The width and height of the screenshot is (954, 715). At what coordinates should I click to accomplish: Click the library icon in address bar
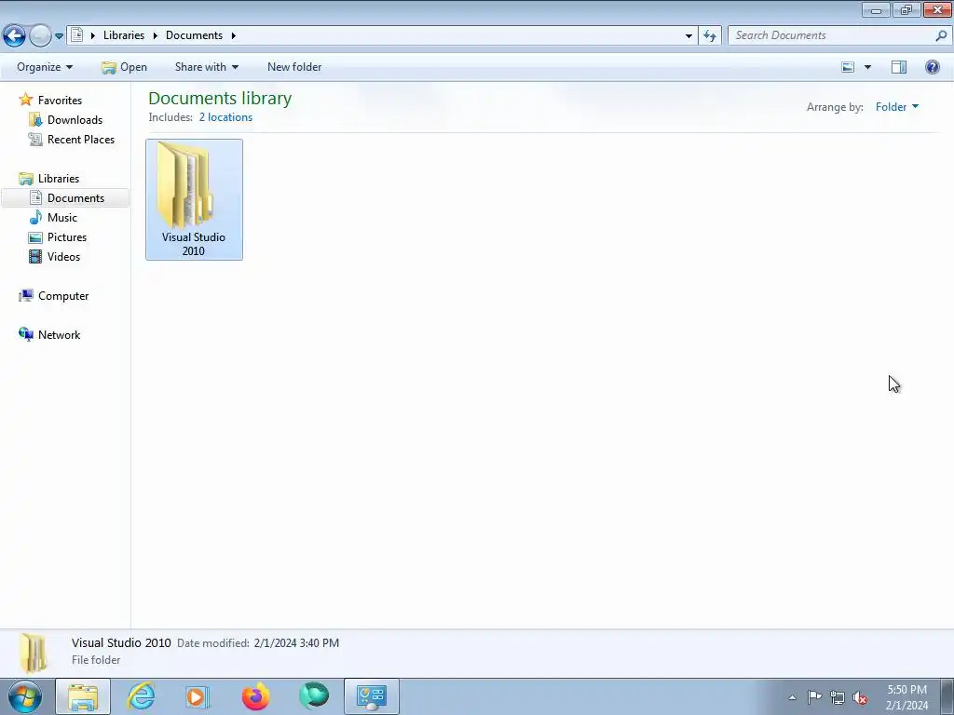click(76, 35)
